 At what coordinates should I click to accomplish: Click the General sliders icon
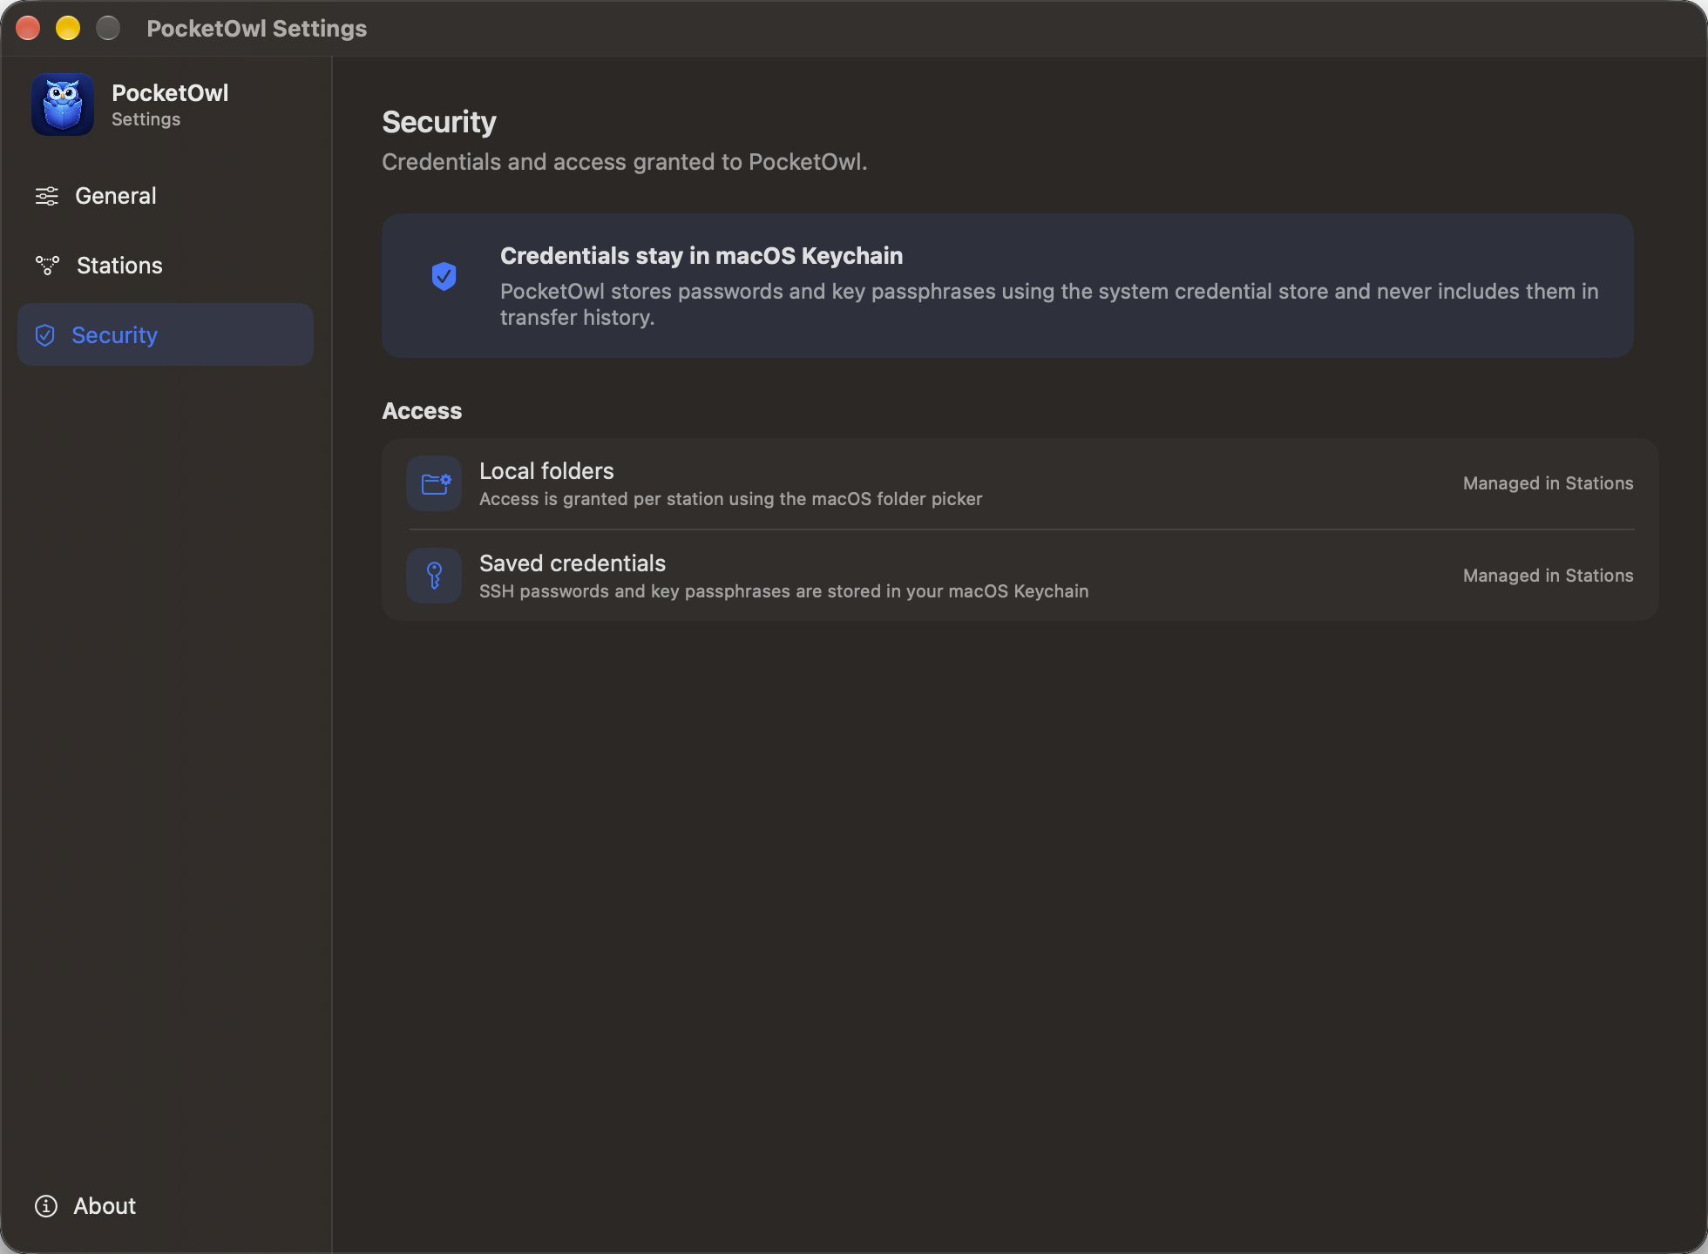coord(47,196)
